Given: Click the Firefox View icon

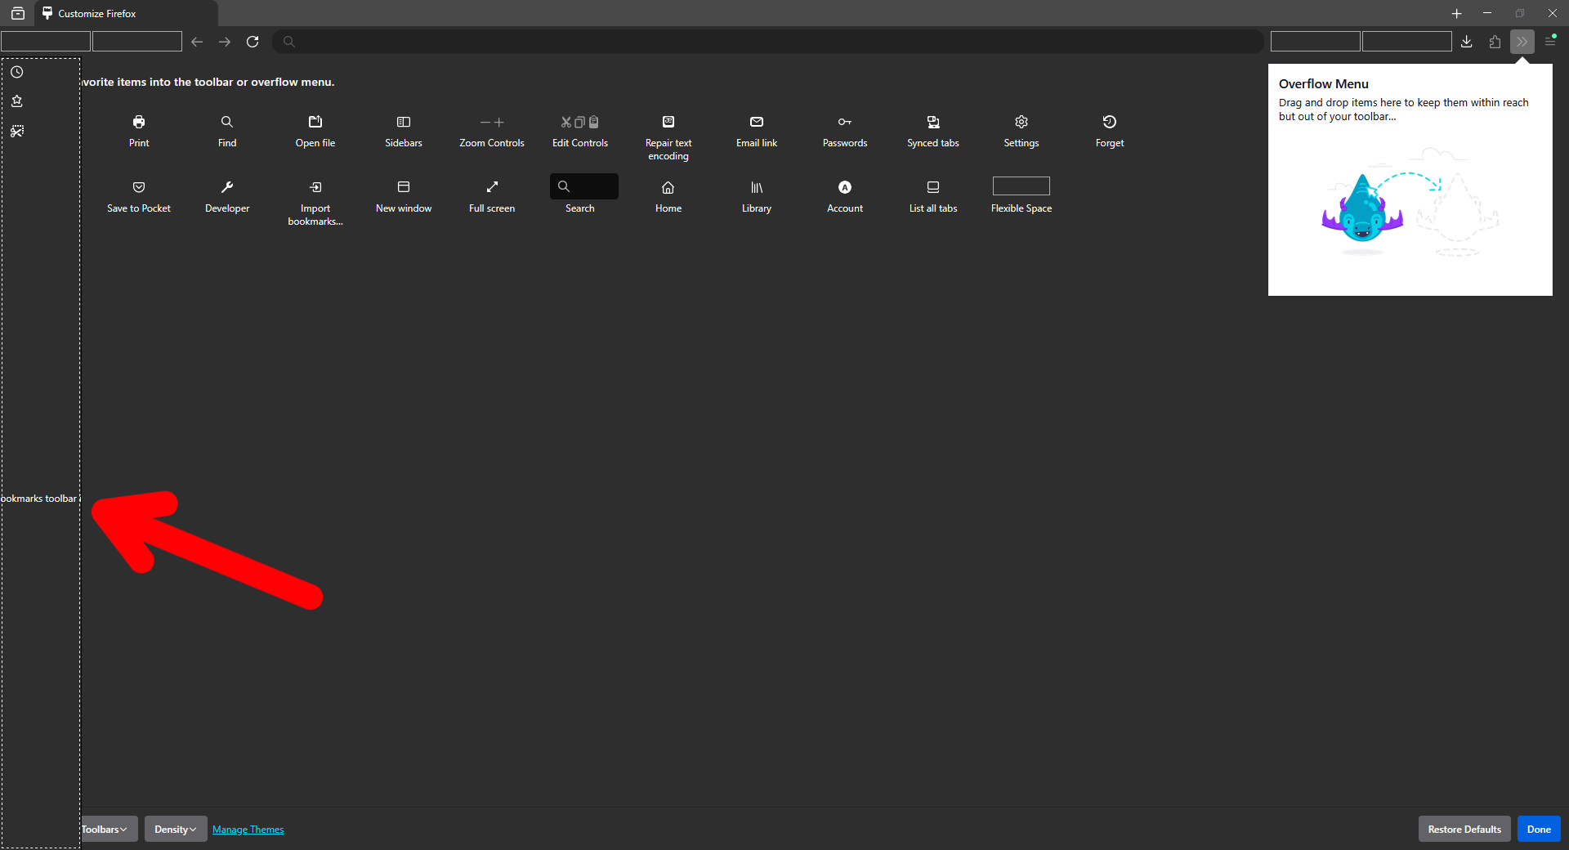Looking at the screenshot, I should click(18, 14).
